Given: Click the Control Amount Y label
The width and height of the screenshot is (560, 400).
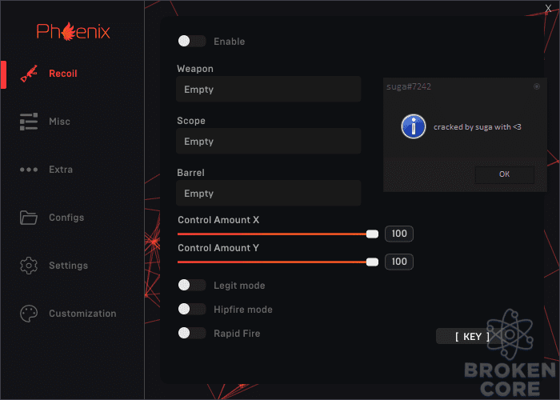Looking at the screenshot, I should [x=218, y=248].
